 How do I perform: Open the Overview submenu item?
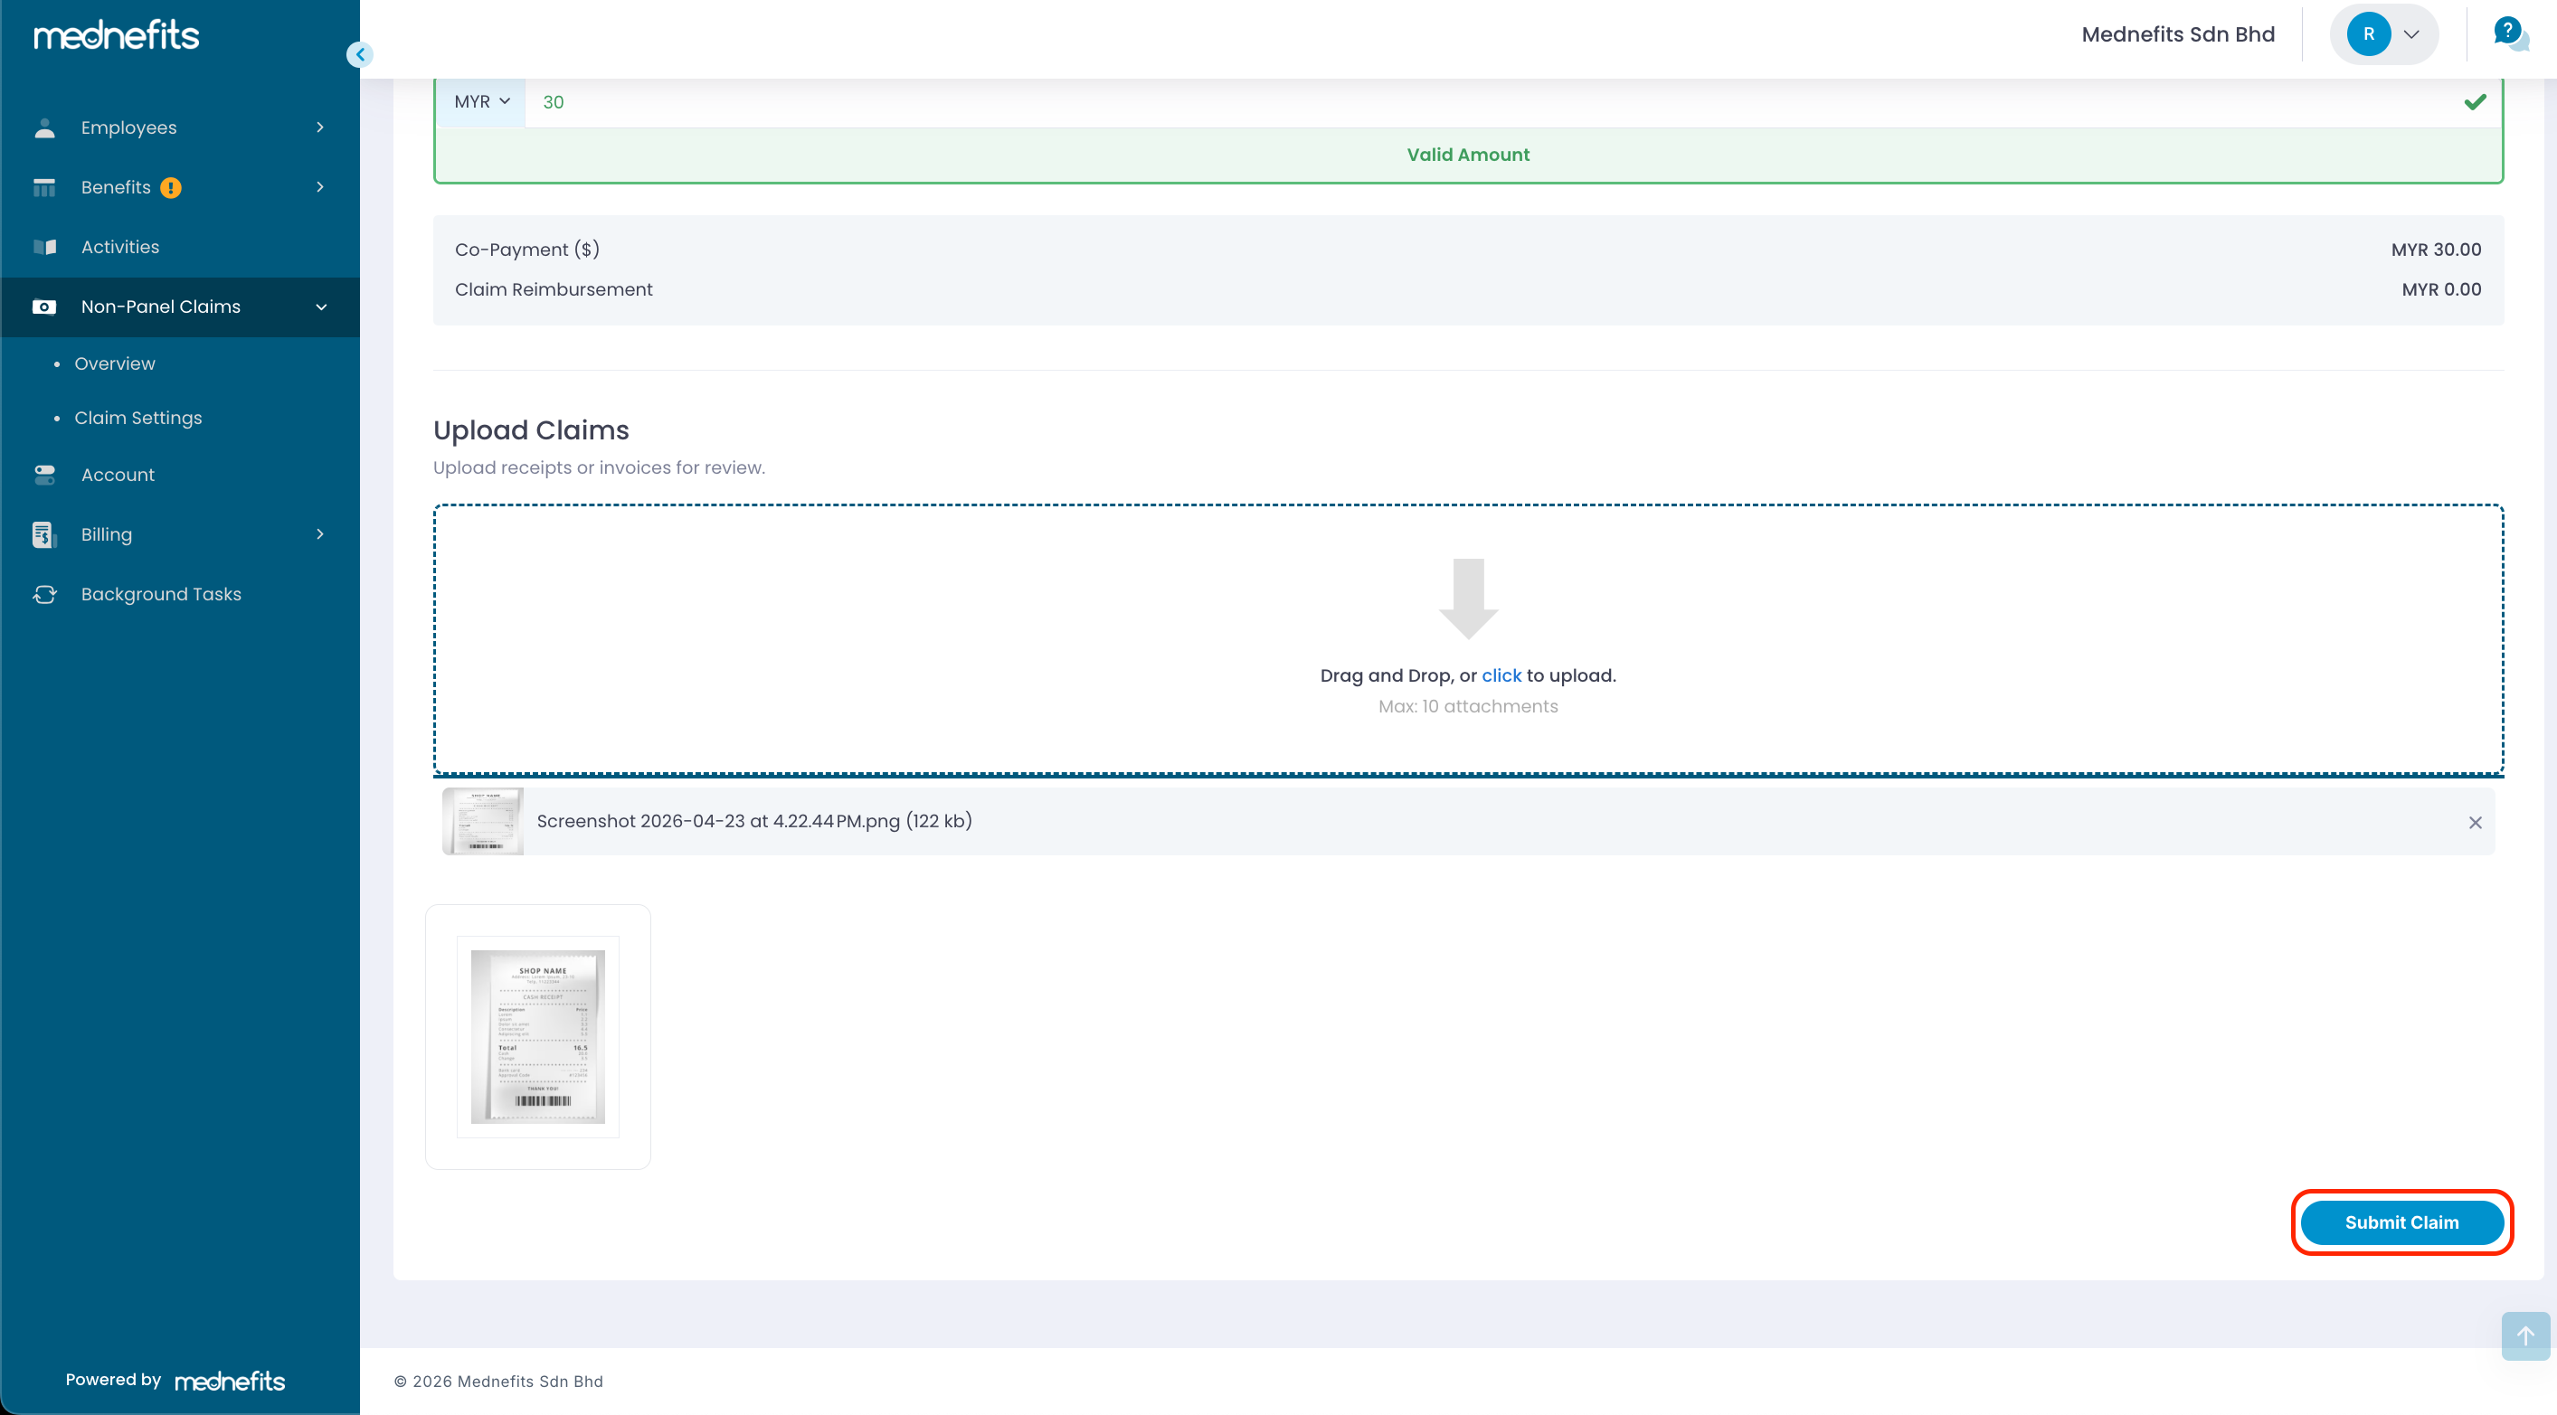point(114,364)
